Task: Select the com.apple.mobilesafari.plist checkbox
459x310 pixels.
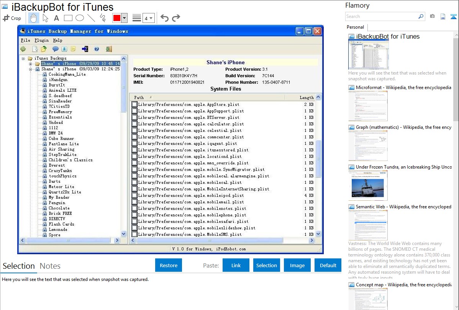Action: (134, 221)
